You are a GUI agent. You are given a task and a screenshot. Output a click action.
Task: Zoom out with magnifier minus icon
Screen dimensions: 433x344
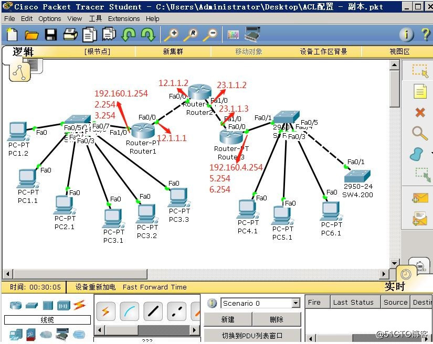[210, 35]
